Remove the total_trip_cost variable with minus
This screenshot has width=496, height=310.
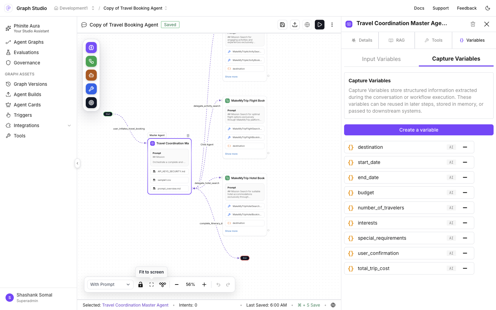click(x=465, y=268)
